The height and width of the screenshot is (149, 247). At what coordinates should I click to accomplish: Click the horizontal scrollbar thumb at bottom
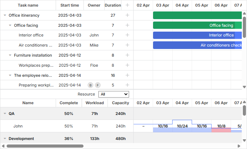[45, 146]
